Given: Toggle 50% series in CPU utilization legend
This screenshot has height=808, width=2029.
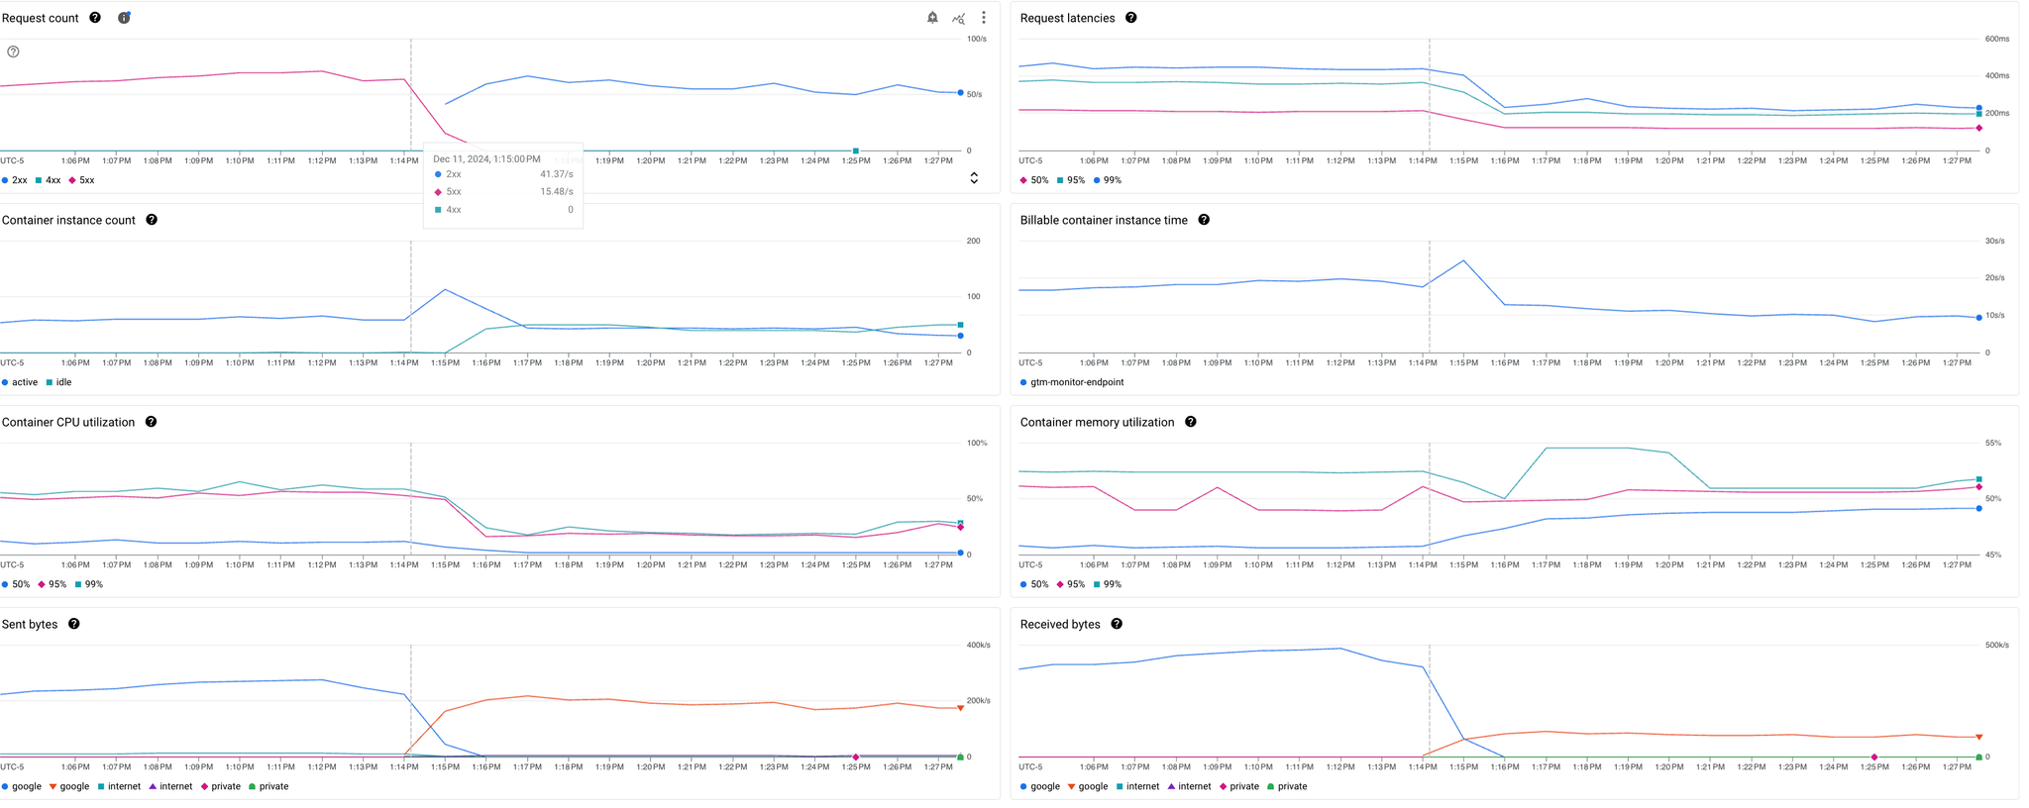Looking at the screenshot, I should point(16,584).
